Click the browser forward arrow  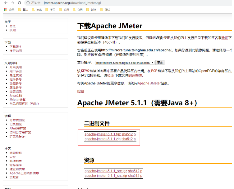(13, 3)
